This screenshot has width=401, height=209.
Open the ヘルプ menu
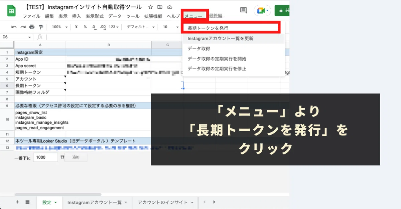(173, 16)
